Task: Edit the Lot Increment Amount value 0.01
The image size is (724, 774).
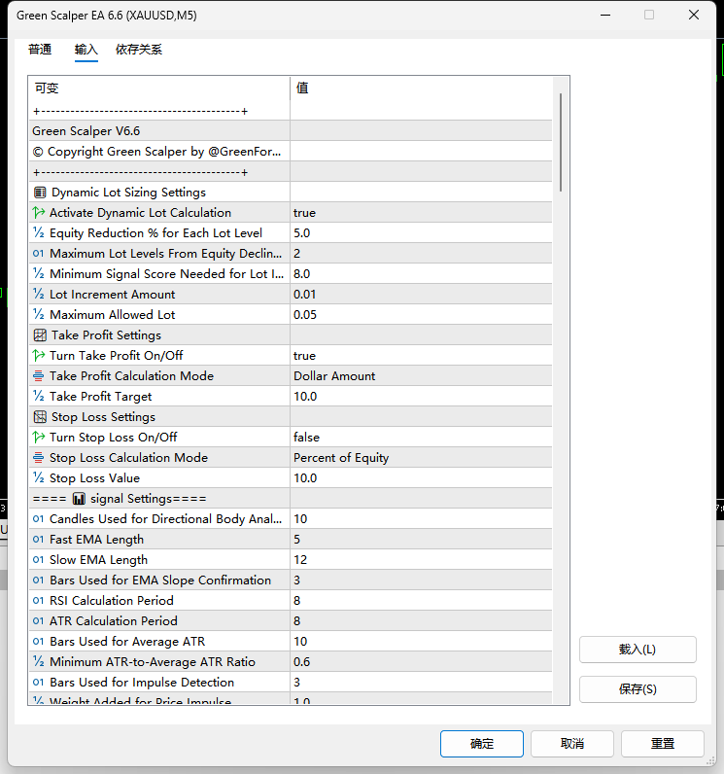Action: point(421,294)
